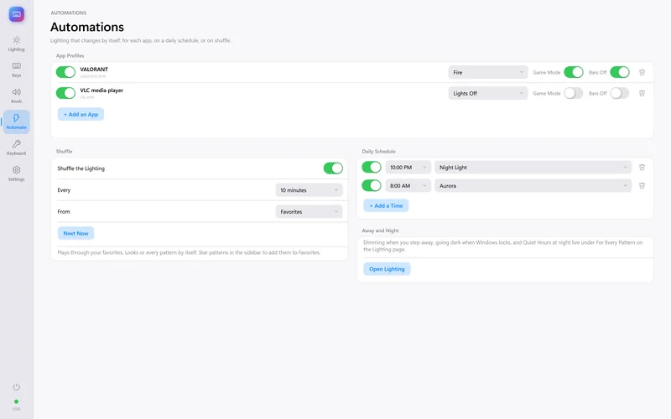Click the + Add an App button
This screenshot has height=419, width=671.
point(81,114)
